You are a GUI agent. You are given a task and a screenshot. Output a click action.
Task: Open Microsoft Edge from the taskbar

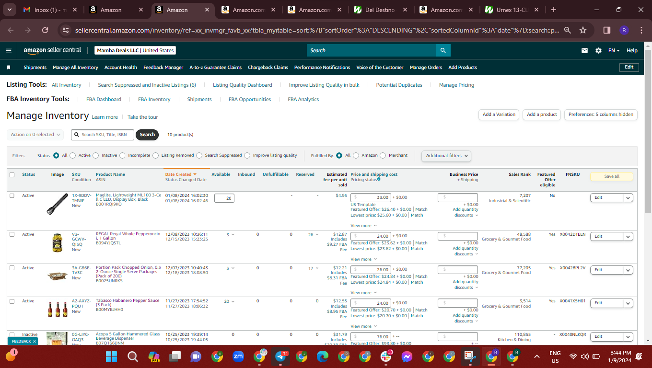tap(323, 356)
